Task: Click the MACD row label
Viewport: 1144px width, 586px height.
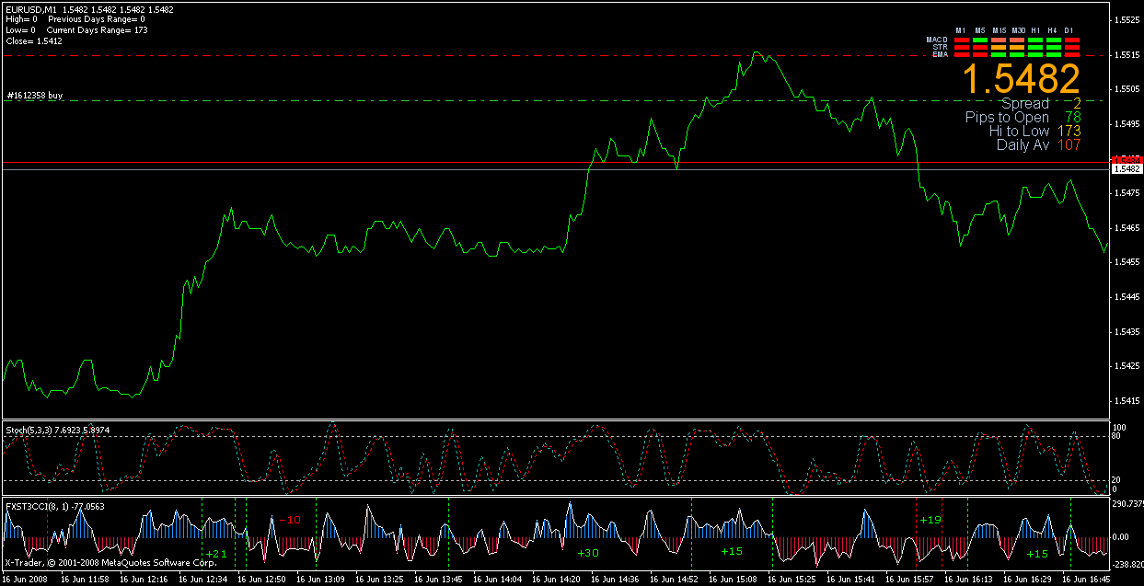Action: (x=937, y=40)
